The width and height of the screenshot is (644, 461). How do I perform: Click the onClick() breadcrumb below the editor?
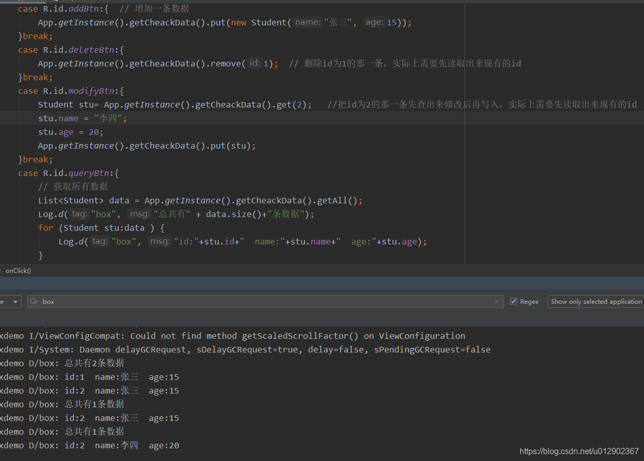pyautogui.click(x=18, y=270)
